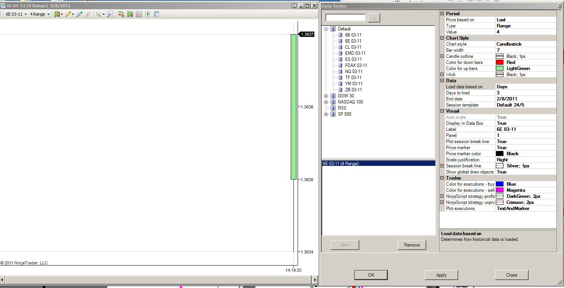
Task: Click the instrument search input field
Action: (346, 18)
